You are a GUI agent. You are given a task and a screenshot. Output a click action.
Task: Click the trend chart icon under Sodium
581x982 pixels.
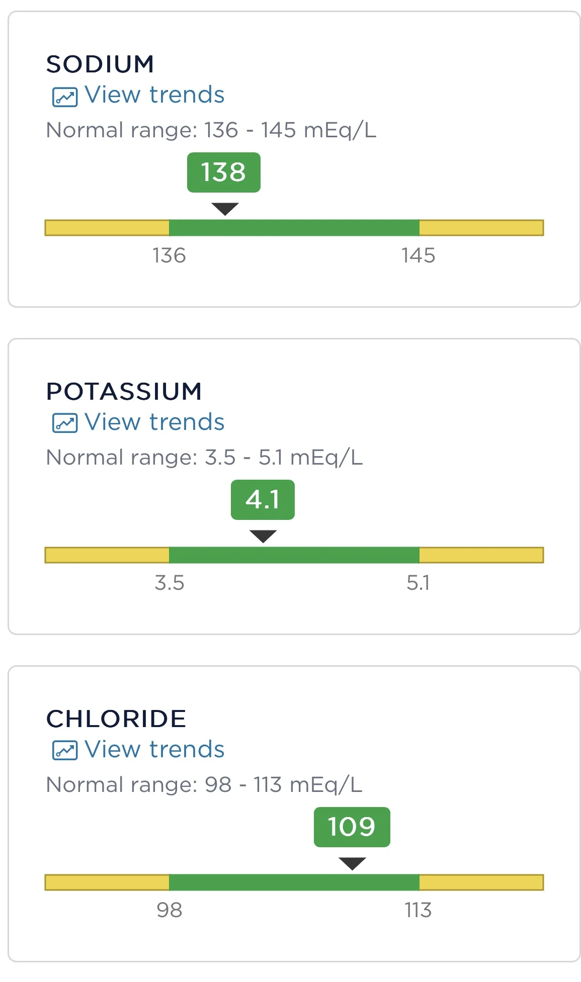pos(65,97)
